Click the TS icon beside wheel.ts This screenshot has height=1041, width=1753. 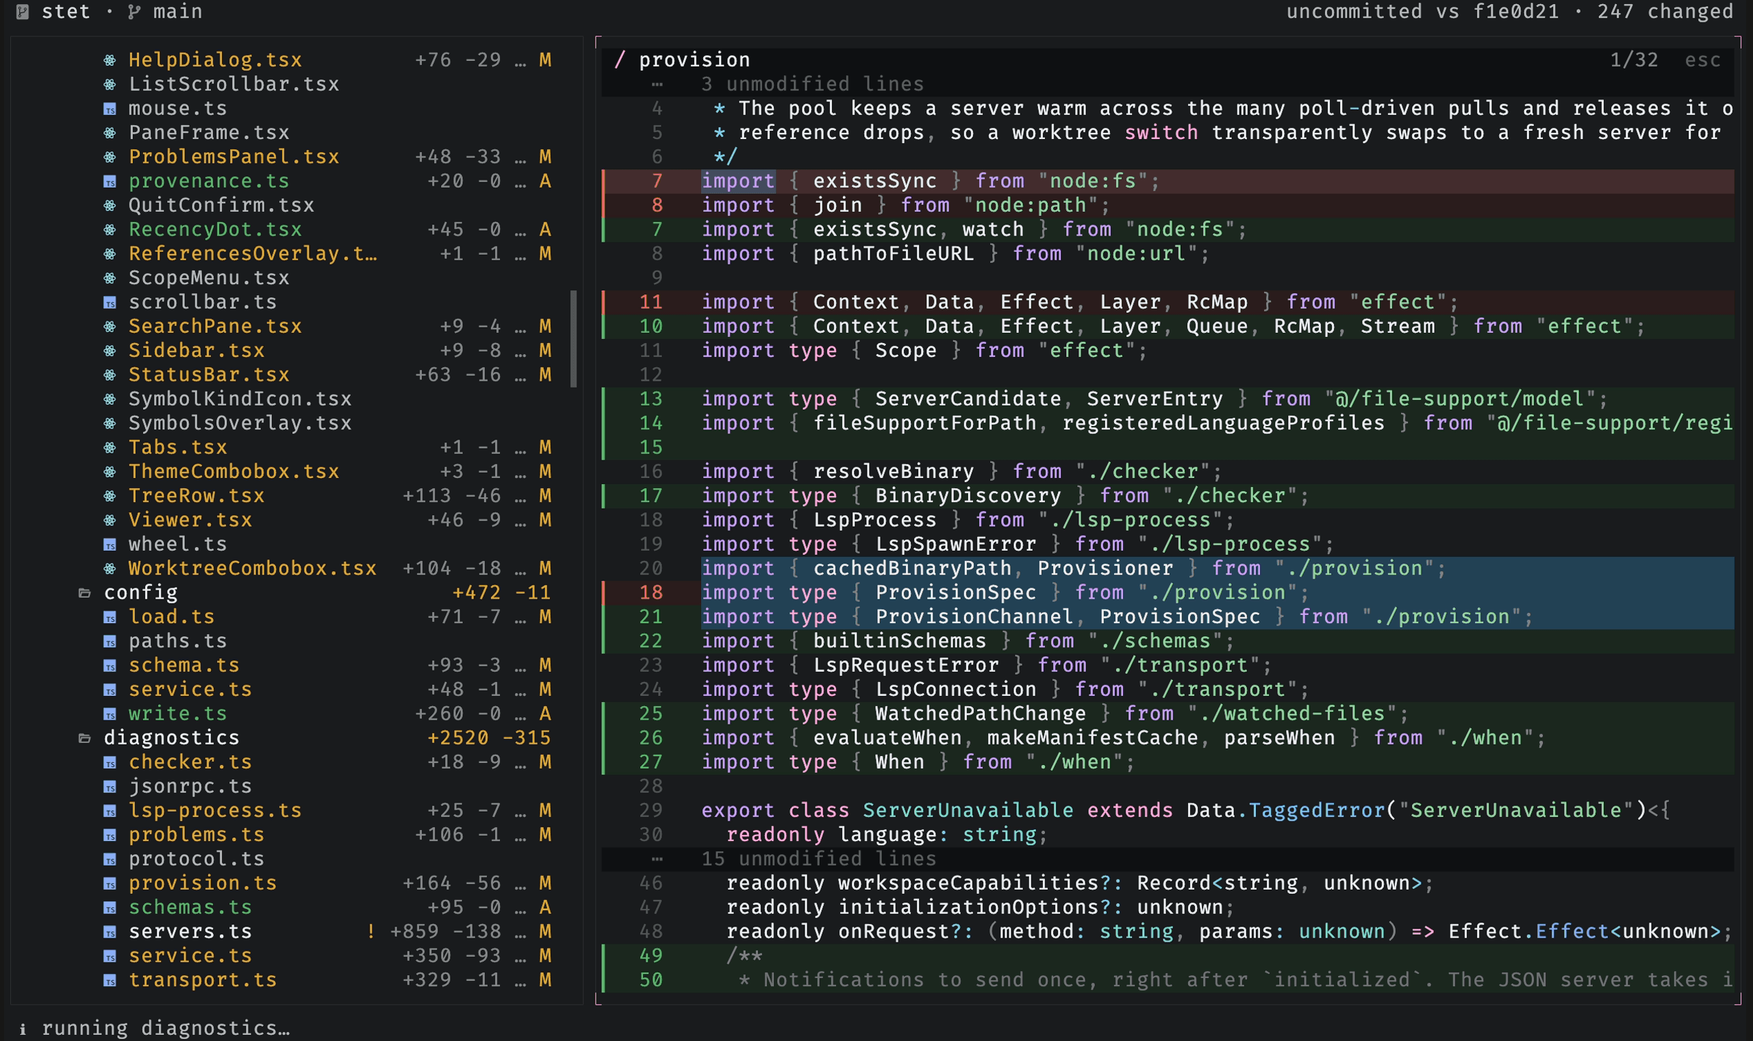coord(110,544)
